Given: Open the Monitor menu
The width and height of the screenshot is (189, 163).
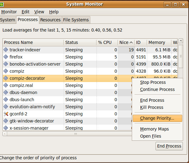Looking at the screenshot, I should click(x=9, y=12).
